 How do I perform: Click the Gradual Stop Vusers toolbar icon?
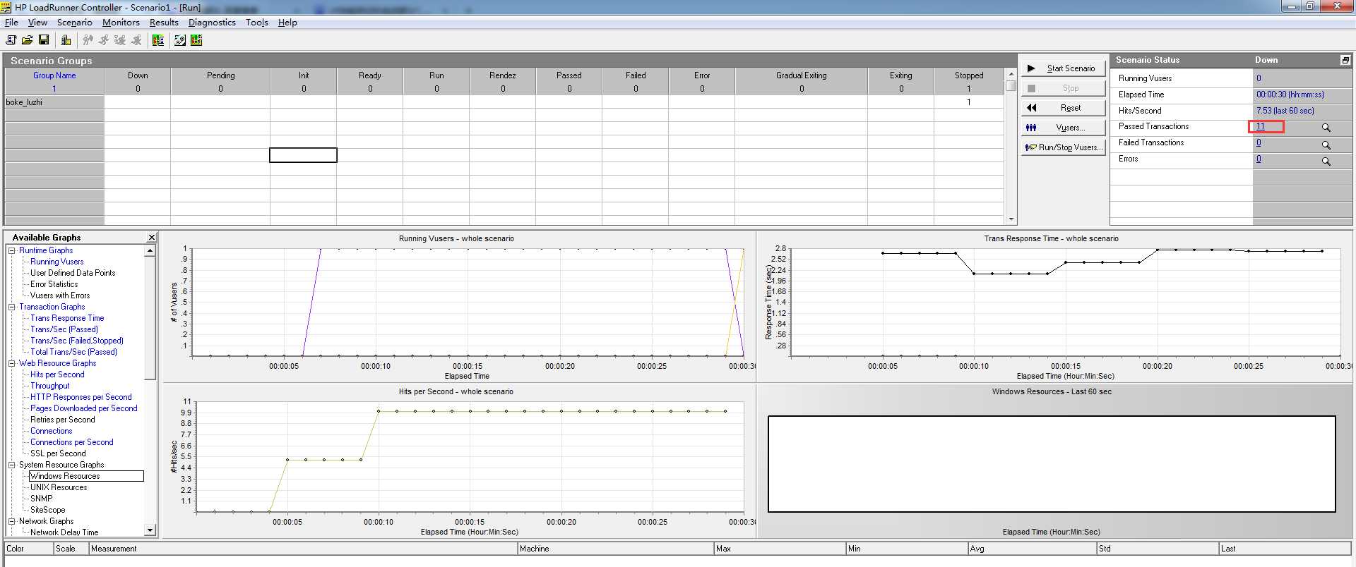120,40
